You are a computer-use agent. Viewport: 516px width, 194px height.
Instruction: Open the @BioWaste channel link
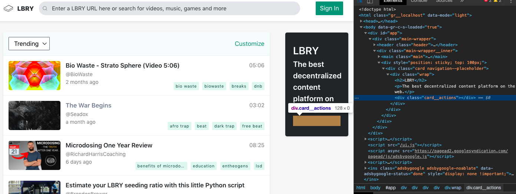79,74
